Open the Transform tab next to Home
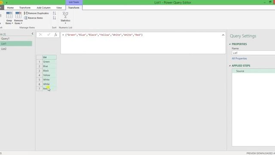This screenshot has height=155, width=275. (x=25, y=8)
